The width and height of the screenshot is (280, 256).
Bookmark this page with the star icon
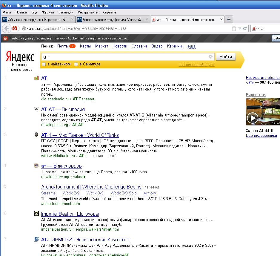pyautogui.click(x=234, y=29)
